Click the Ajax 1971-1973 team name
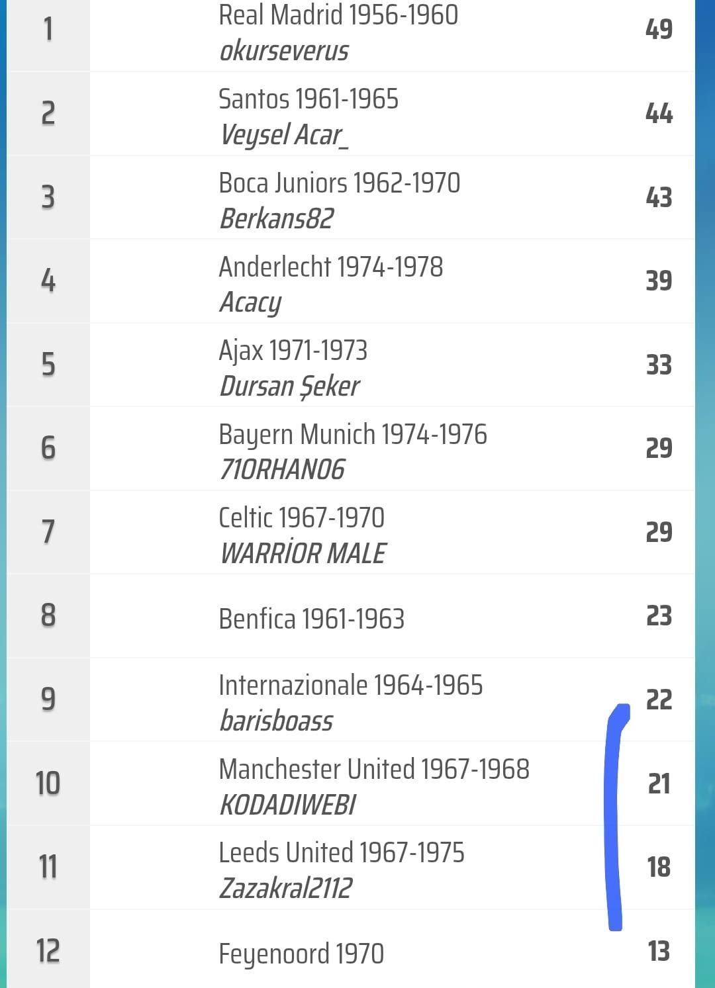The image size is (715, 988). 293,351
